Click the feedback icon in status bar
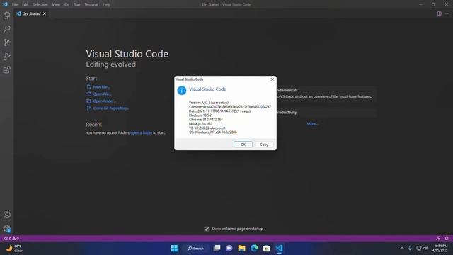This screenshot has width=453, height=255. click(438, 238)
